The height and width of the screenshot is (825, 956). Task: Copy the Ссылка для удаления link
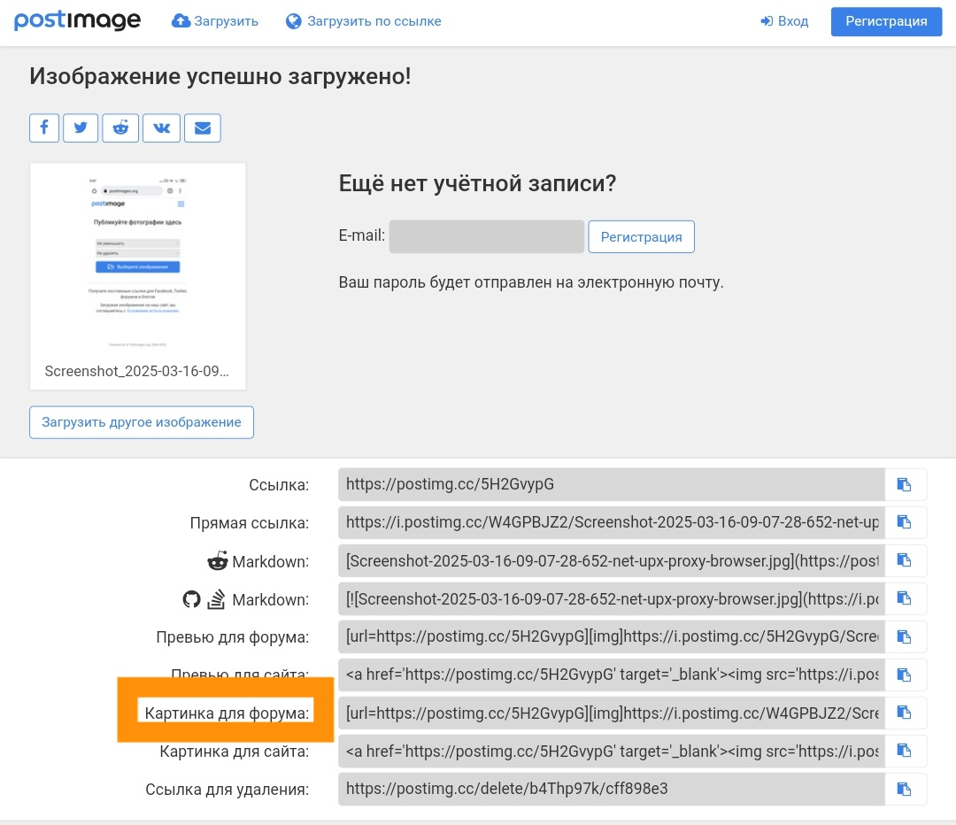pyautogui.click(x=904, y=789)
